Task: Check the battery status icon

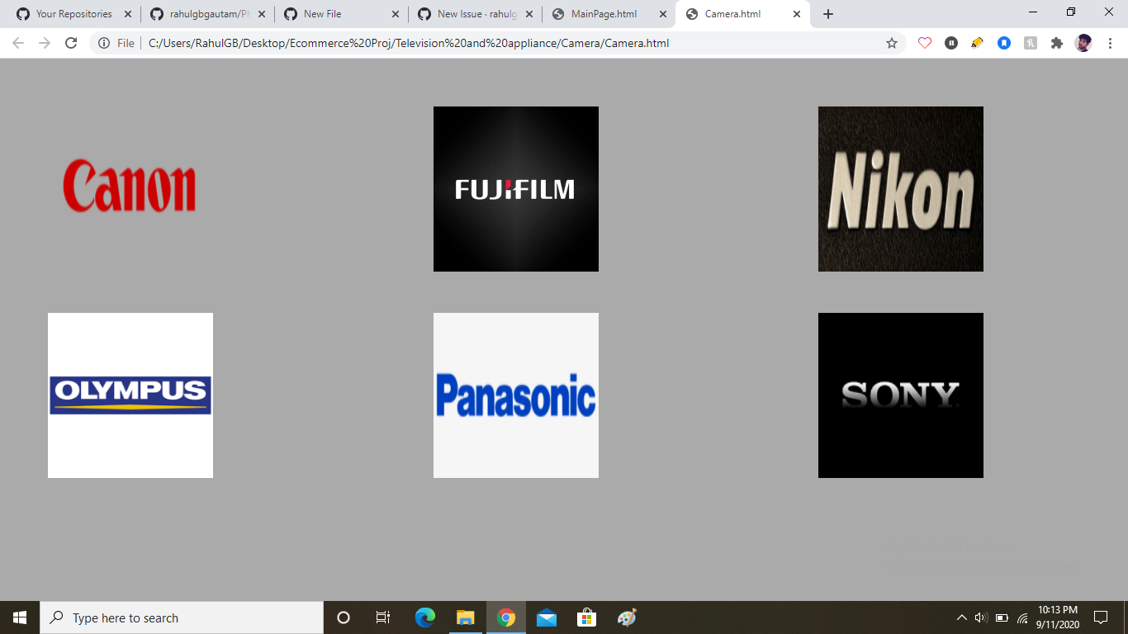Action: 1002,617
